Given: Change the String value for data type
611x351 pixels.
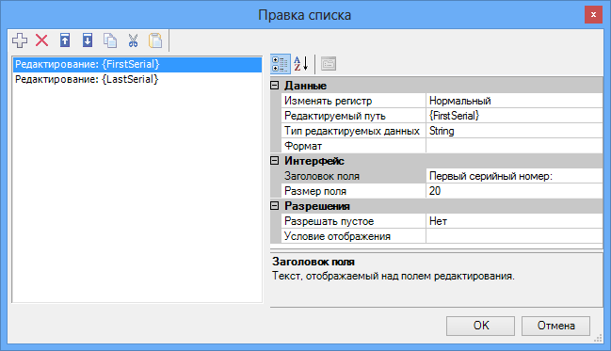Looking at the screenshot, I should pyautogui.click(x=514, y=131).
